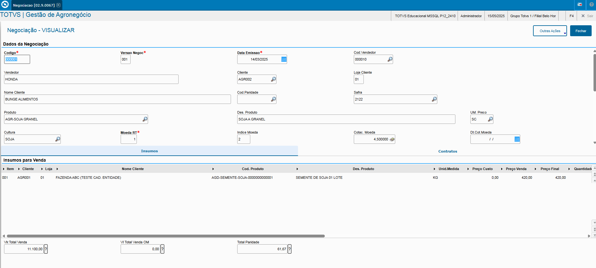Select grid cell 'FAZENDA ABC (TESTE CAD. ENTIDADE)'
The height and width of the screenshot is (268, 596).
89,178
